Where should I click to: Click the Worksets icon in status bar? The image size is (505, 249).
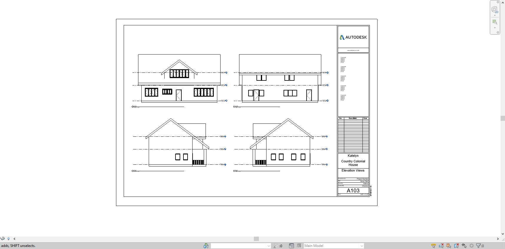tap(206, 246)
